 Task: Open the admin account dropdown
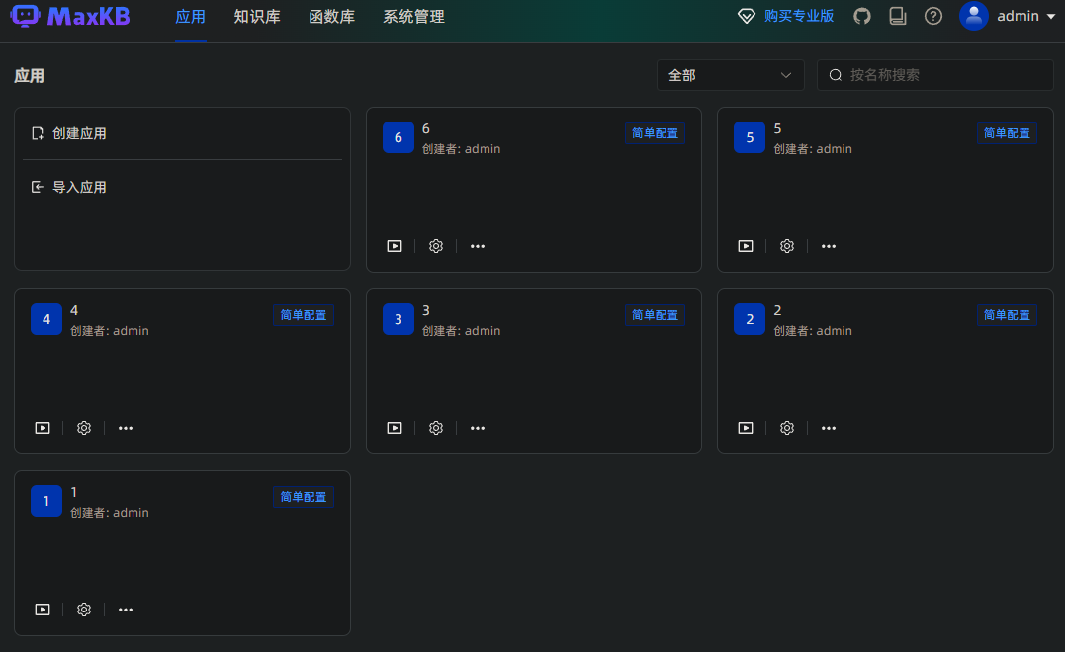(1007, 16)
